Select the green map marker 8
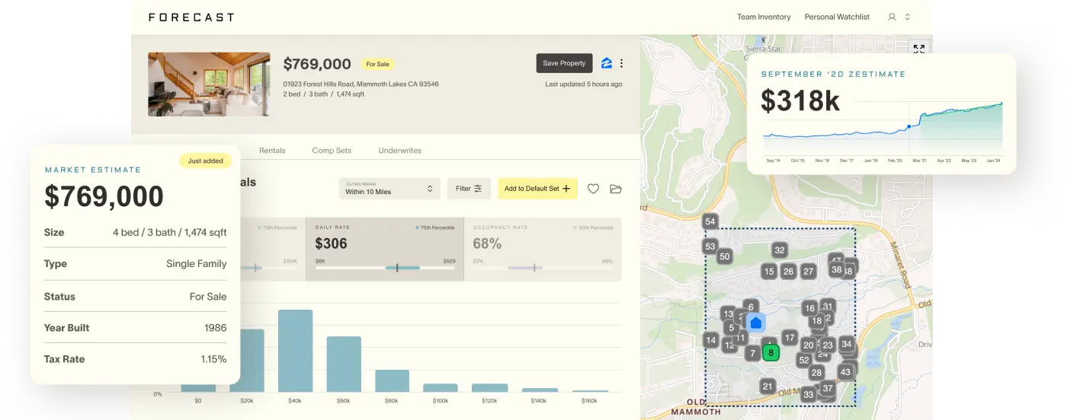 tap(771, 353)
